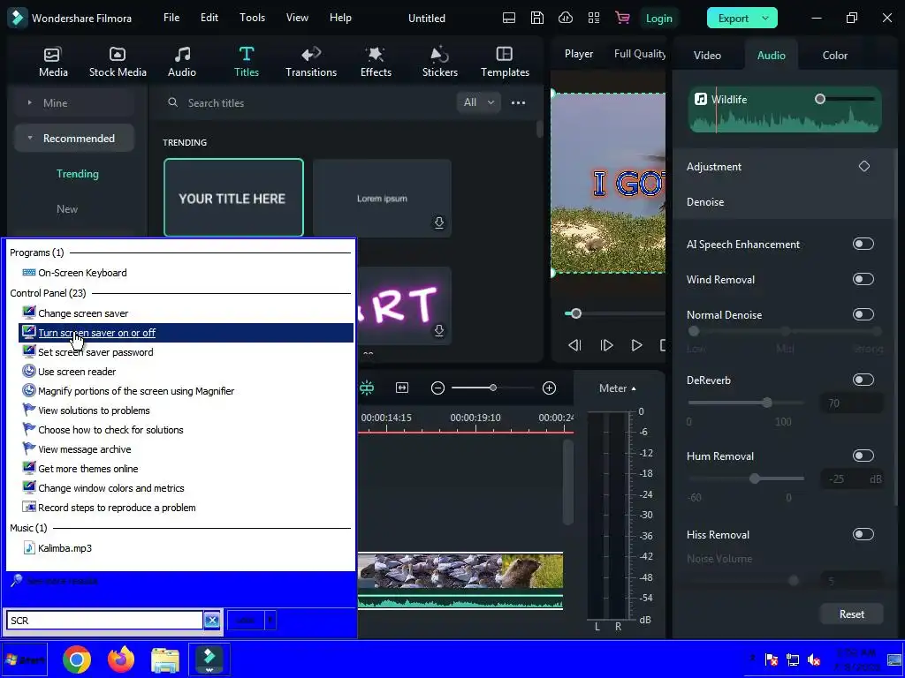The width and height of the screenshot is (905, 678).
Task: Open the View menu
Action: (297, 18)
